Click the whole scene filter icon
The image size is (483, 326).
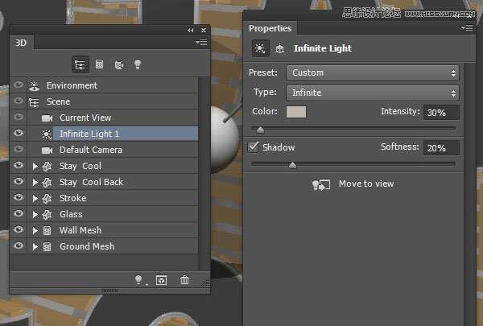coord(80,64)
